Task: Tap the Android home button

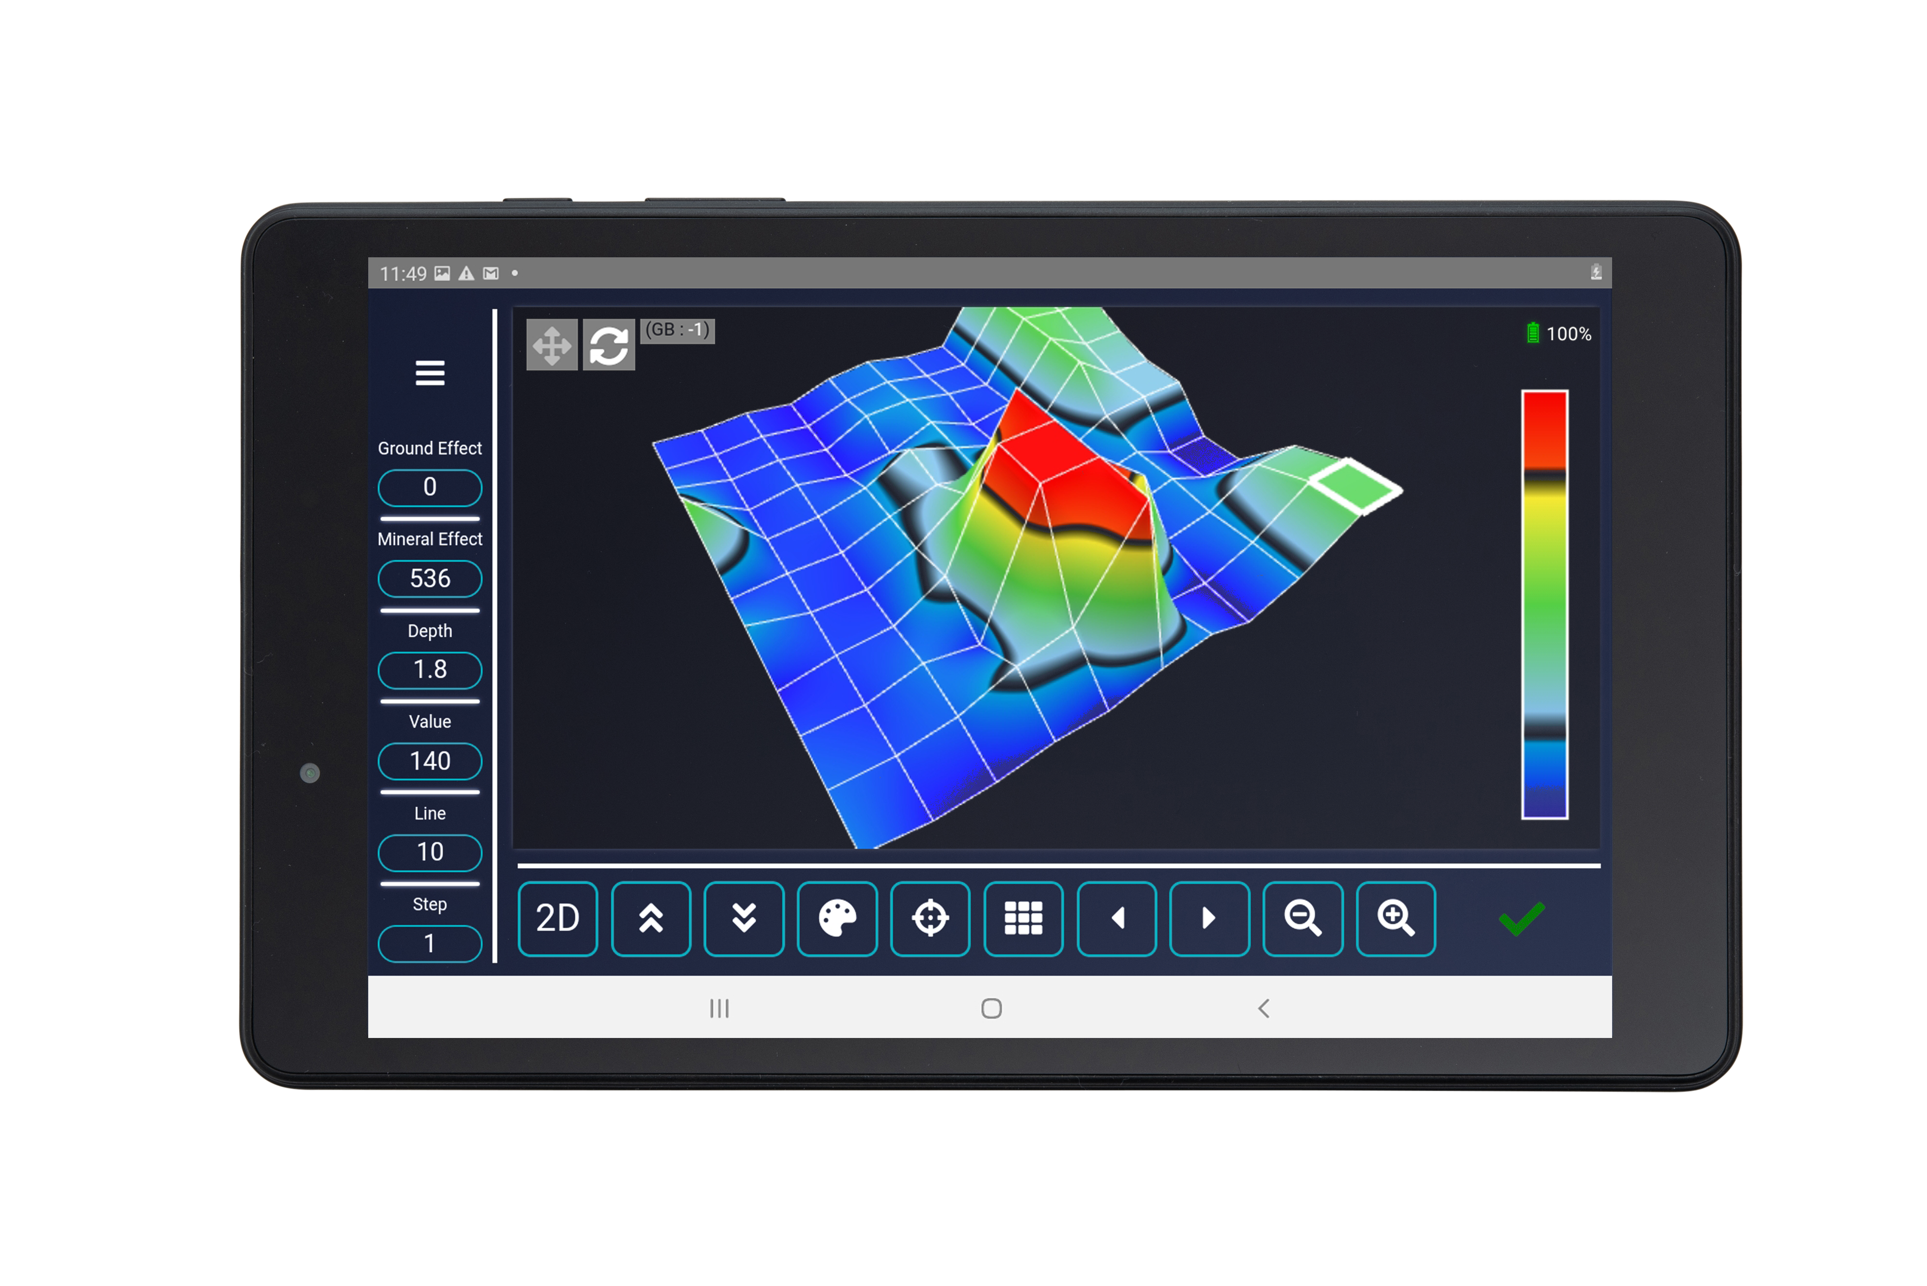Action: click(991, 1008)
